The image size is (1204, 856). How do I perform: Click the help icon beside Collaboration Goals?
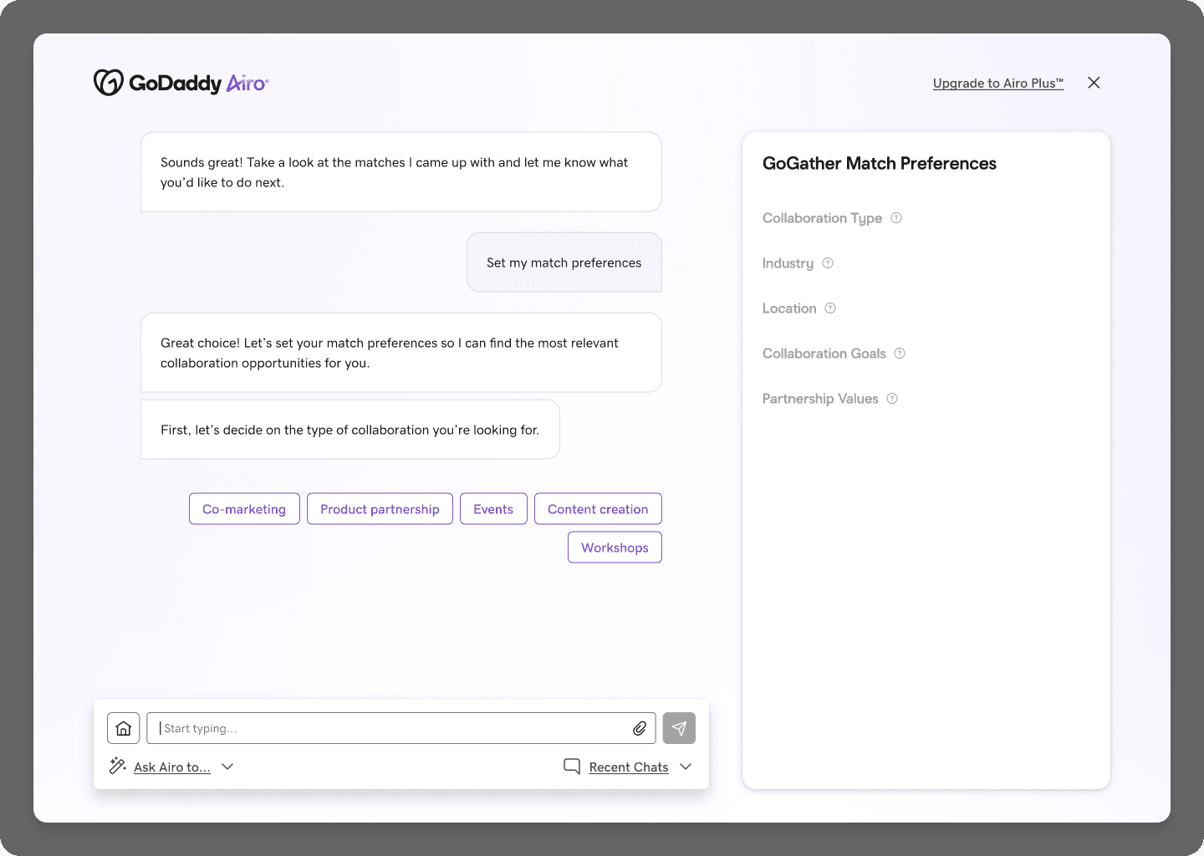(900, 354)
